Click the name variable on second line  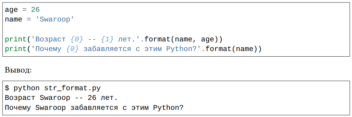[x=13, y=19]
